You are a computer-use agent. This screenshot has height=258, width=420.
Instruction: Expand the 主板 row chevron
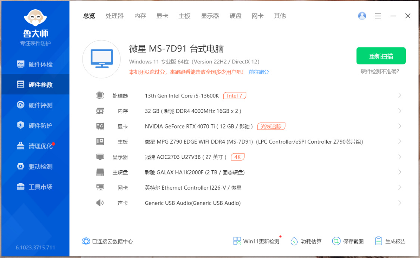[399, 142]
